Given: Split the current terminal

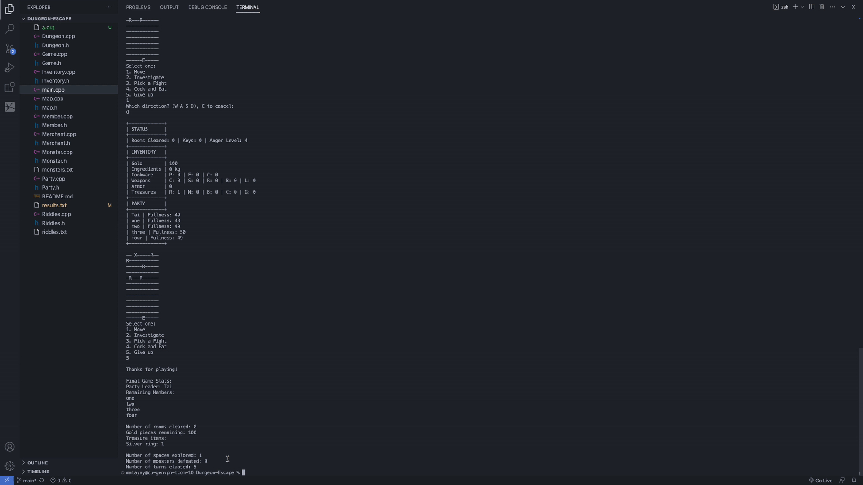Looking at the screenshot, I should pos(811,7).
